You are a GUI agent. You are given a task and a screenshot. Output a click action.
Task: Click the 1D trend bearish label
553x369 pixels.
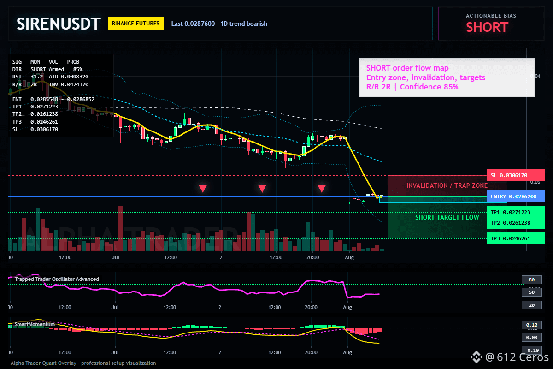244,24
